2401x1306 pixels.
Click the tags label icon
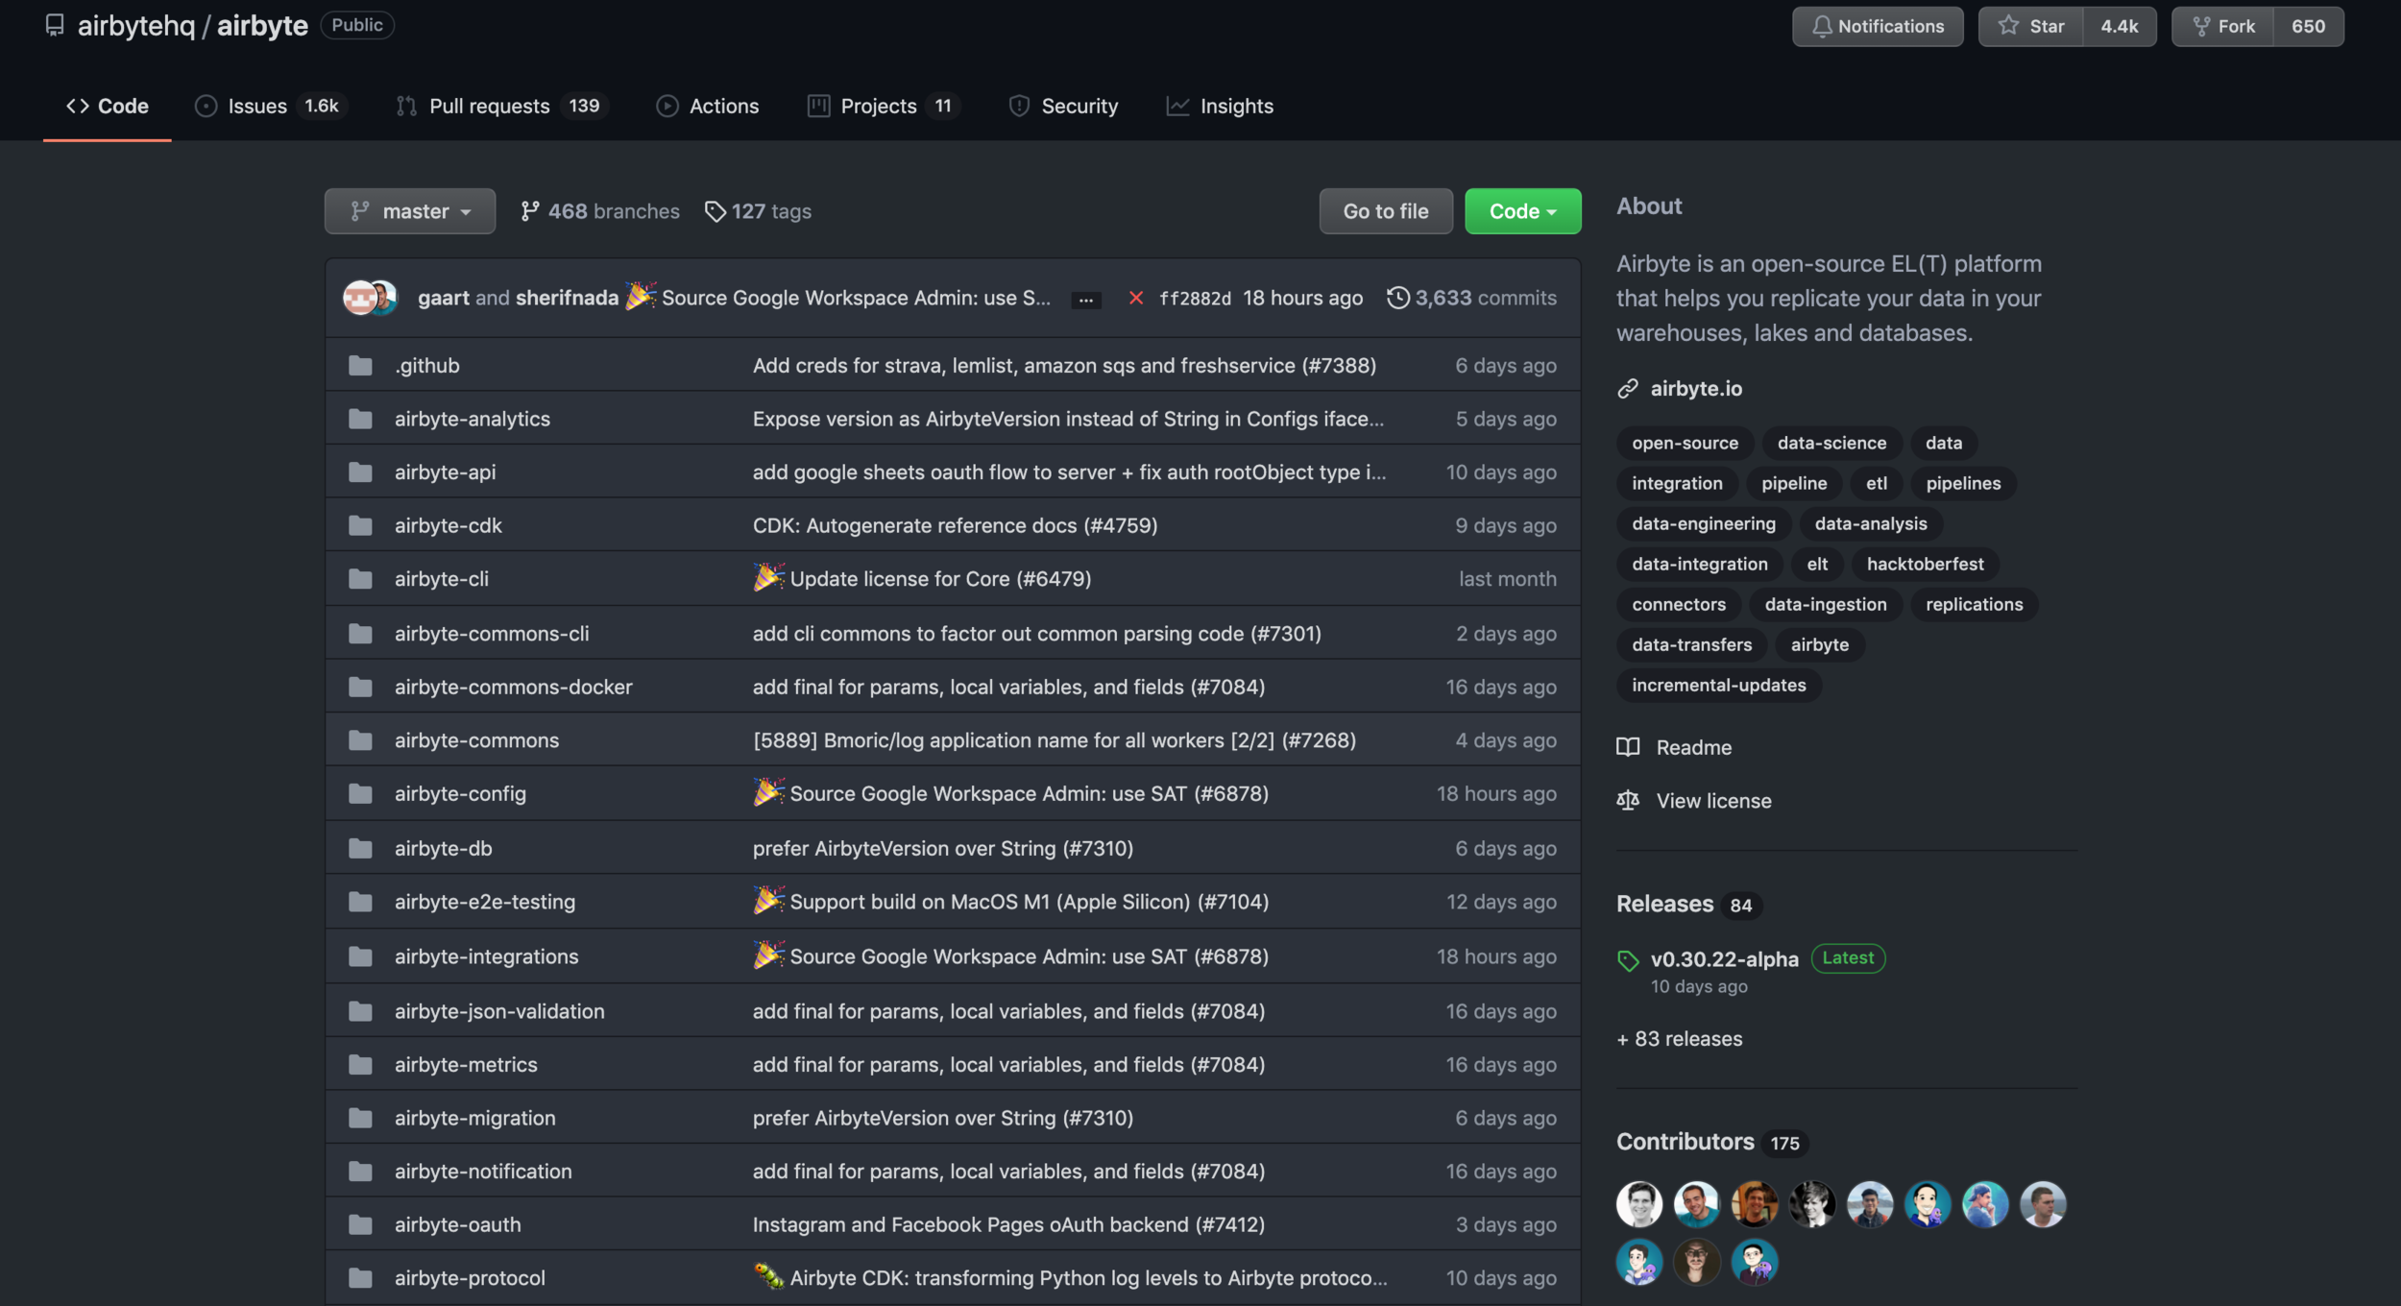[715, 211]
